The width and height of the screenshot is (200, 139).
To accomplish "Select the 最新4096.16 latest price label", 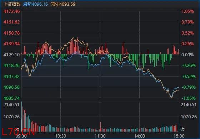I will [x=35, y=4].
